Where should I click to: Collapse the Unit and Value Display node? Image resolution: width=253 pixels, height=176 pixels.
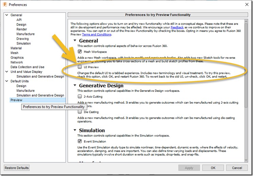click(x=7, y=72)
